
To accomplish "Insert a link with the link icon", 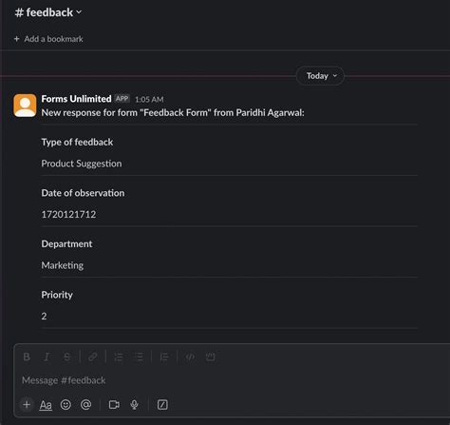I will coord(93,357).
